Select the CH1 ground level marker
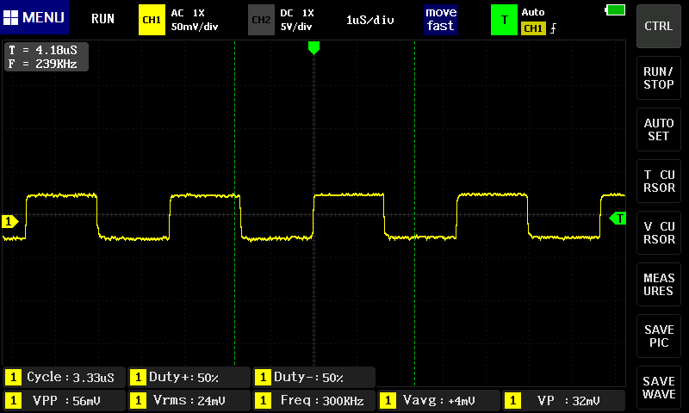 (x=9, y=222)
